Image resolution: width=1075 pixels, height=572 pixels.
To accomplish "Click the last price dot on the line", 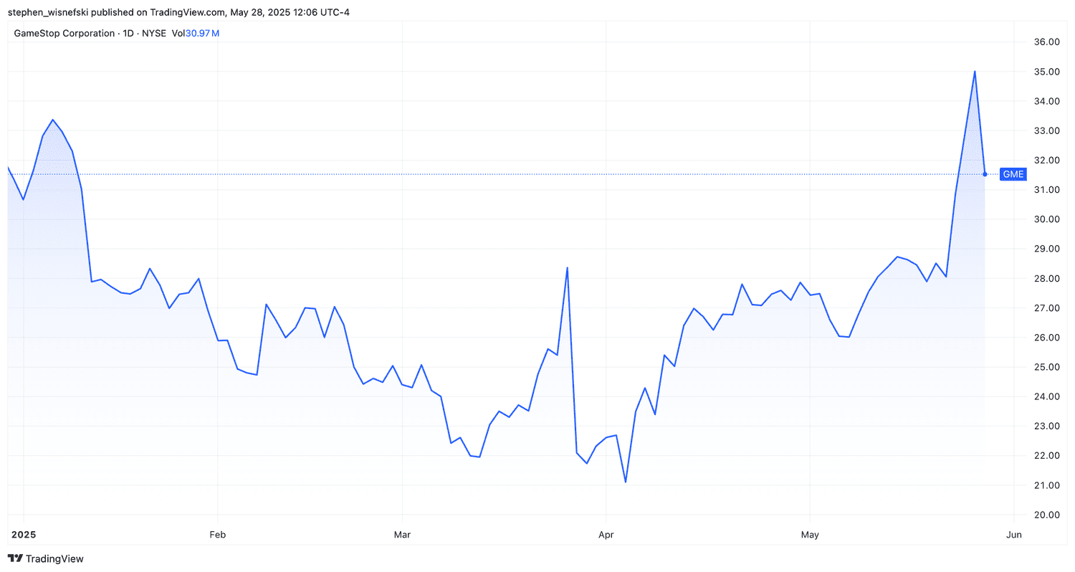I will [x=985, y=174].
